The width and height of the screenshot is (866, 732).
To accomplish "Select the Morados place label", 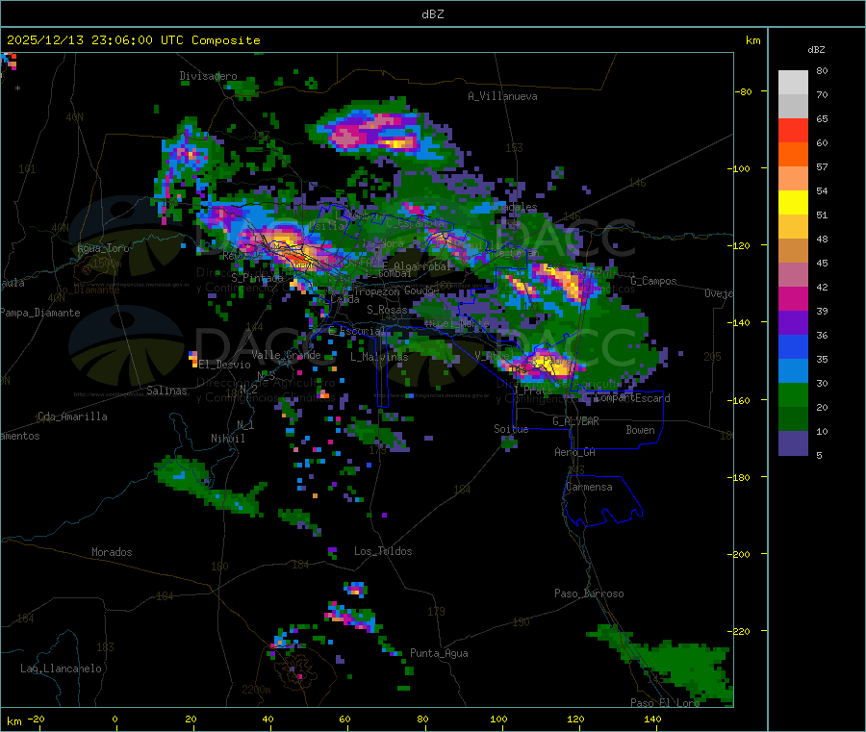I will coord(112,552).
